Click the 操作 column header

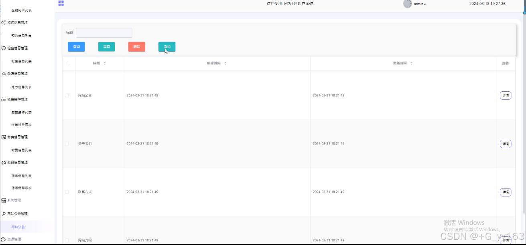click(x=506, y=63)
